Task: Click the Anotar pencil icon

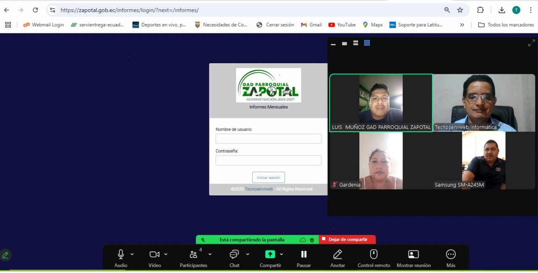Action: pyautogui.click(x=338, y=255)
